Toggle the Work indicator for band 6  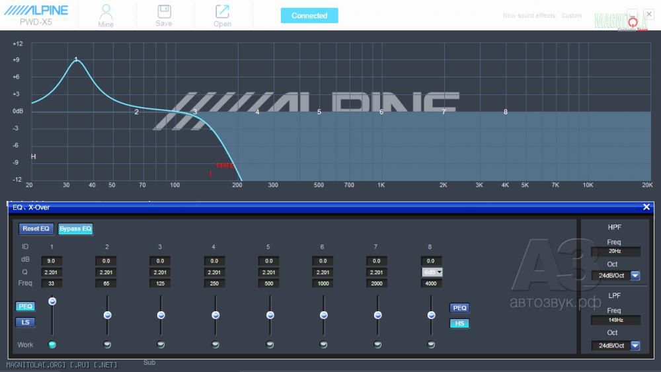(x=324, y=345)
